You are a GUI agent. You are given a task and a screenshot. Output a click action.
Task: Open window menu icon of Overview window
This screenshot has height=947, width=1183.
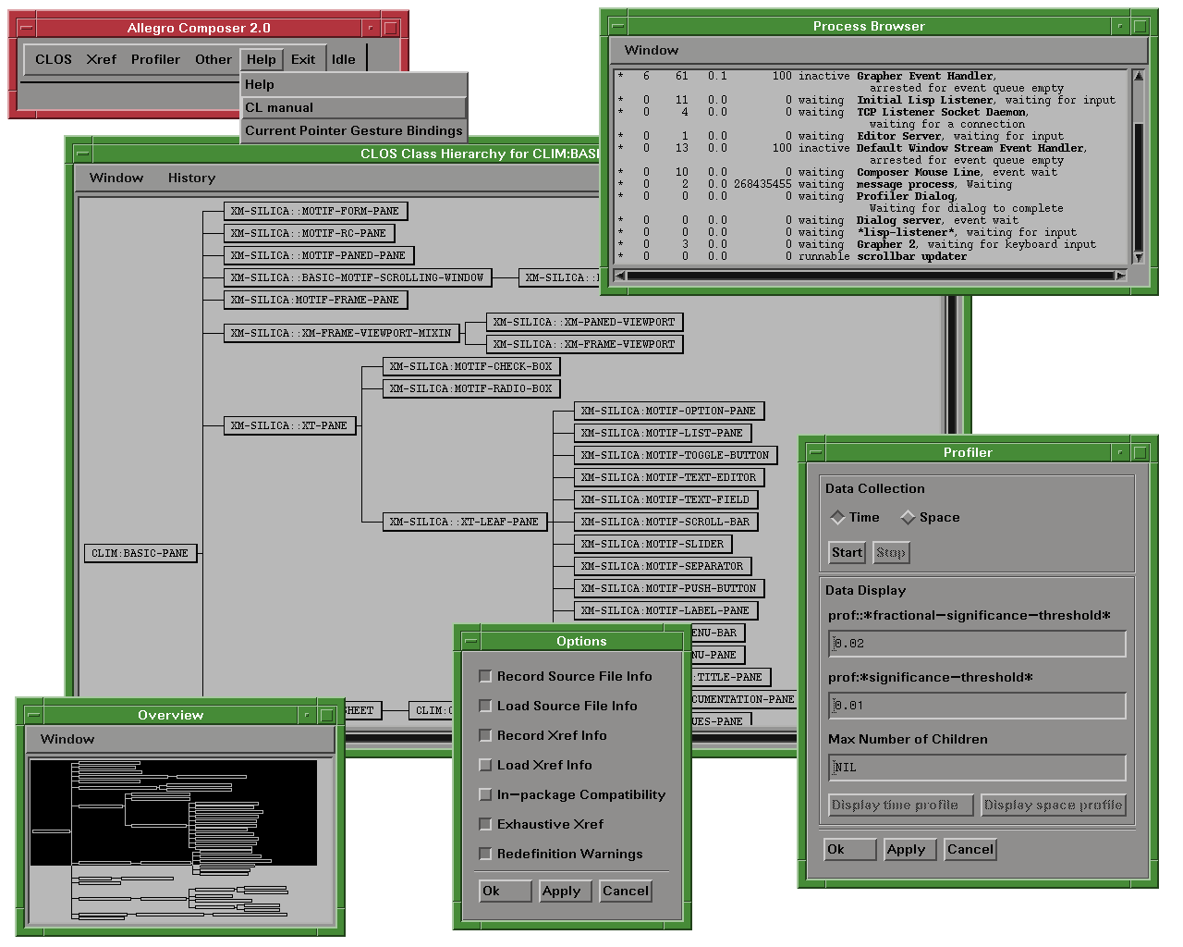coord(33,715)
